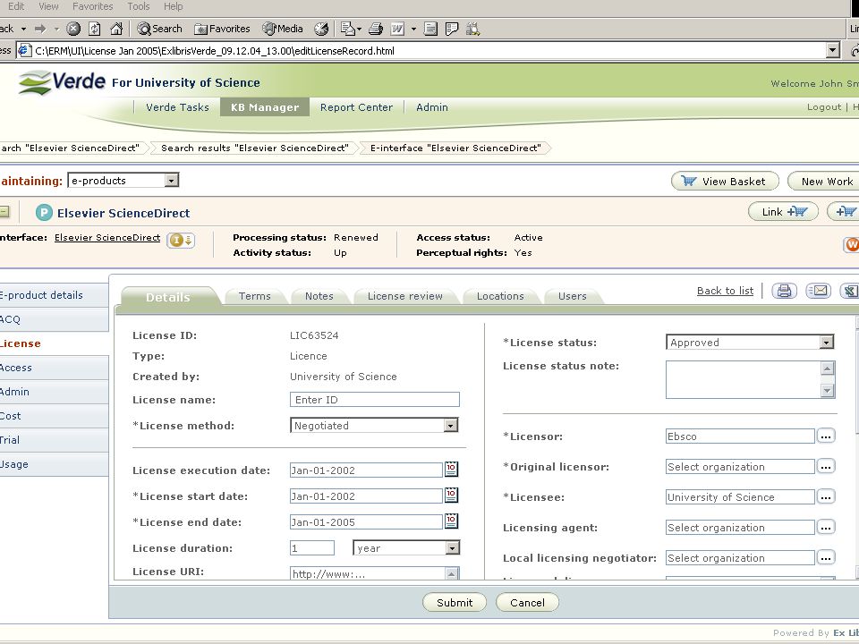Click the browser History icon
Screen dimensions: 859x644
321,29
